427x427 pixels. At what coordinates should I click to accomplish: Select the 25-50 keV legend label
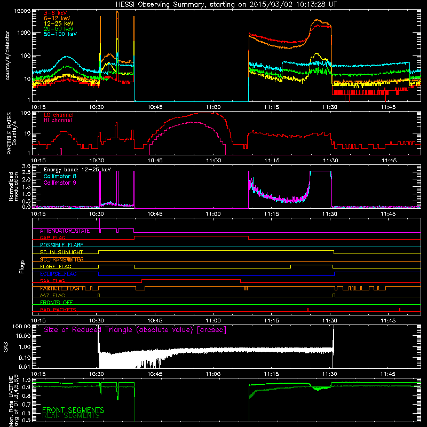[59, 29]
